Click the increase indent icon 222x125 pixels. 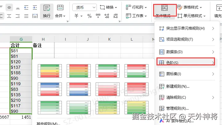click(x=35, y=7)
